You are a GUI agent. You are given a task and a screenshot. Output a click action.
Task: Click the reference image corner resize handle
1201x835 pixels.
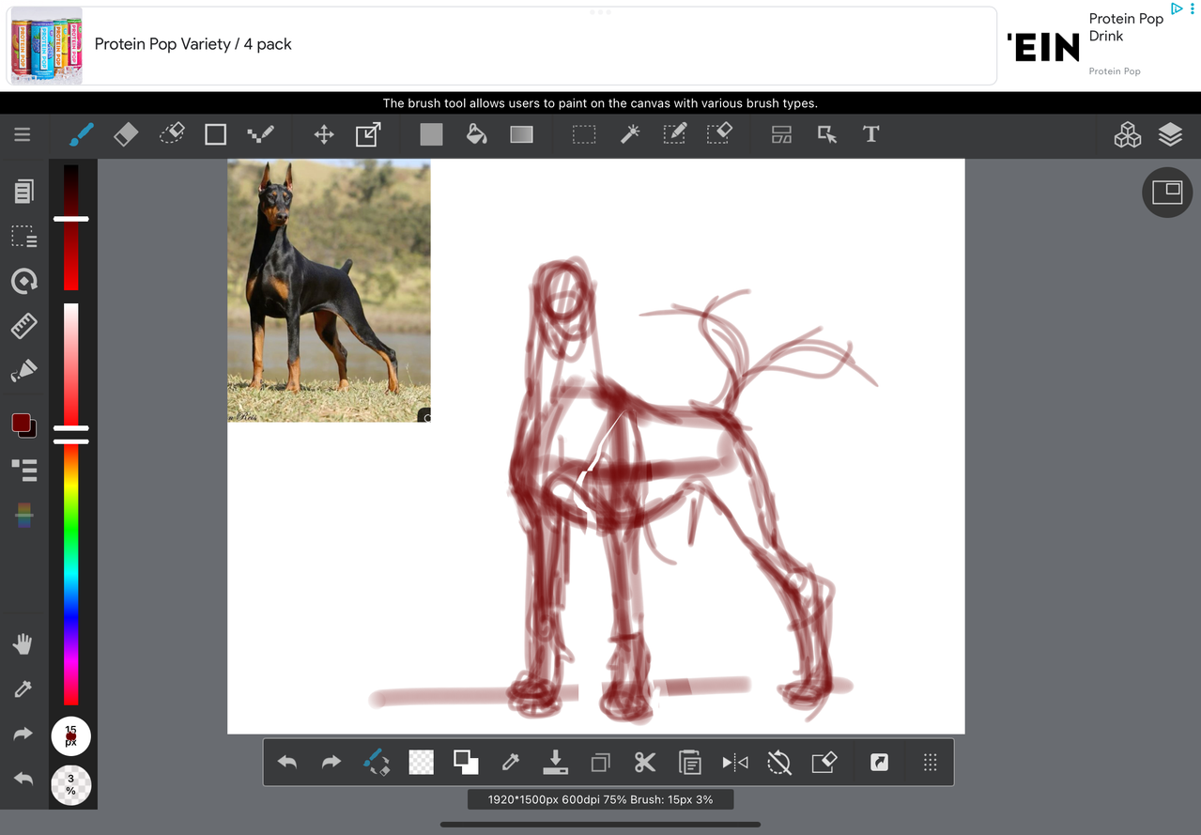pyautogui.click(x=424, y=416)
